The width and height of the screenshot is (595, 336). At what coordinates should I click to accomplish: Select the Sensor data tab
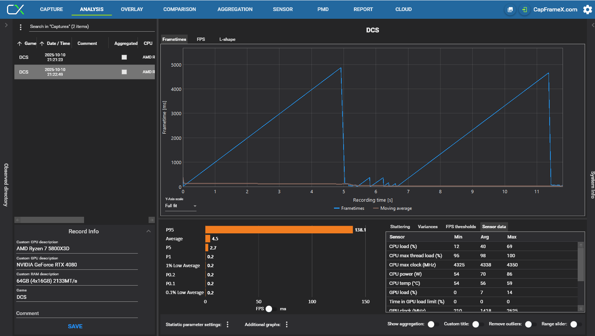point(494,226)
